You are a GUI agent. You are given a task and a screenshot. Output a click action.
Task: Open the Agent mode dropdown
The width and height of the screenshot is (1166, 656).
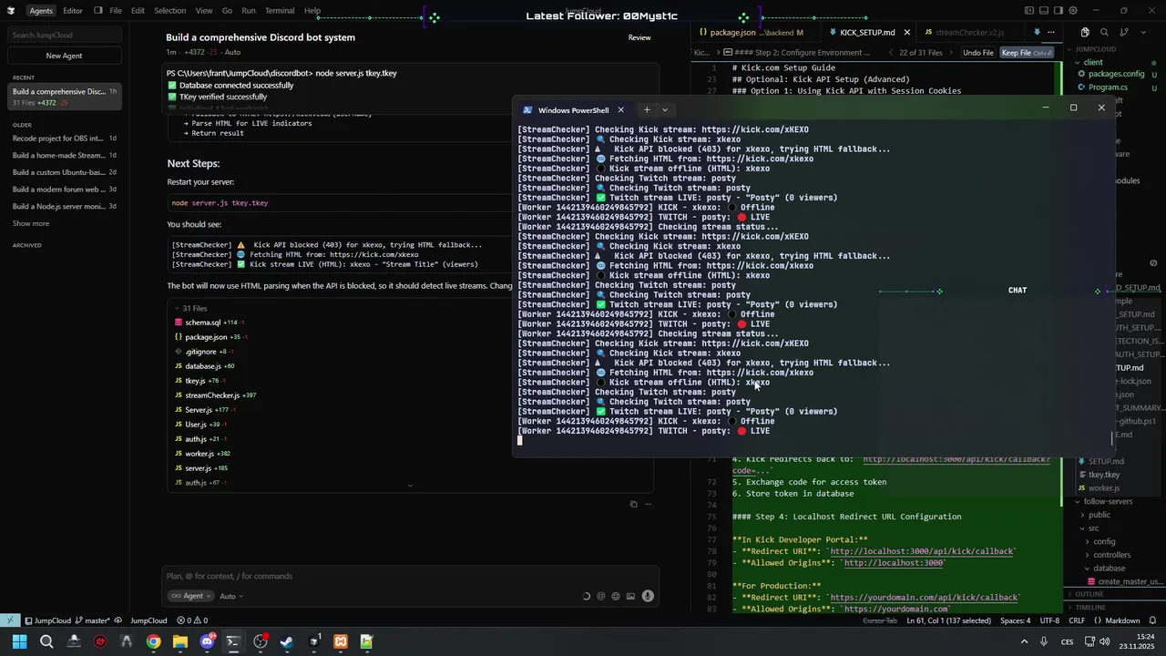click(x=189, y=596)
